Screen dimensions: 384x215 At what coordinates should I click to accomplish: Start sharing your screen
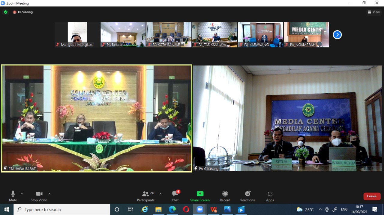pyautogui.click(x=200, y=196)
